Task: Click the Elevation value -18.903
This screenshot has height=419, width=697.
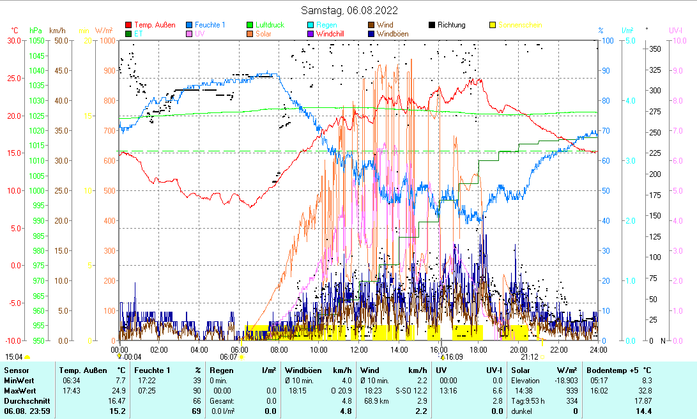Action: pyautogui.click(x=566, y=380)
